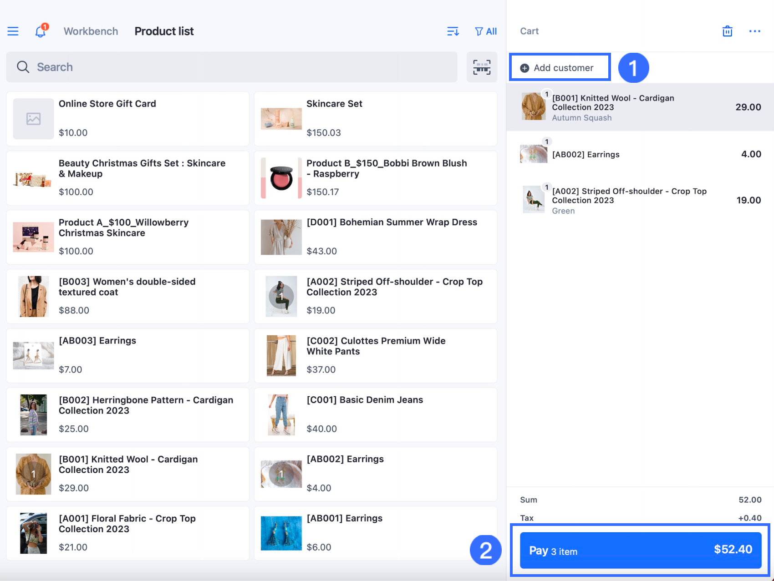Focus the product Search field
The height and width of the screenshot is (581, 774).
tap(232, 67)
